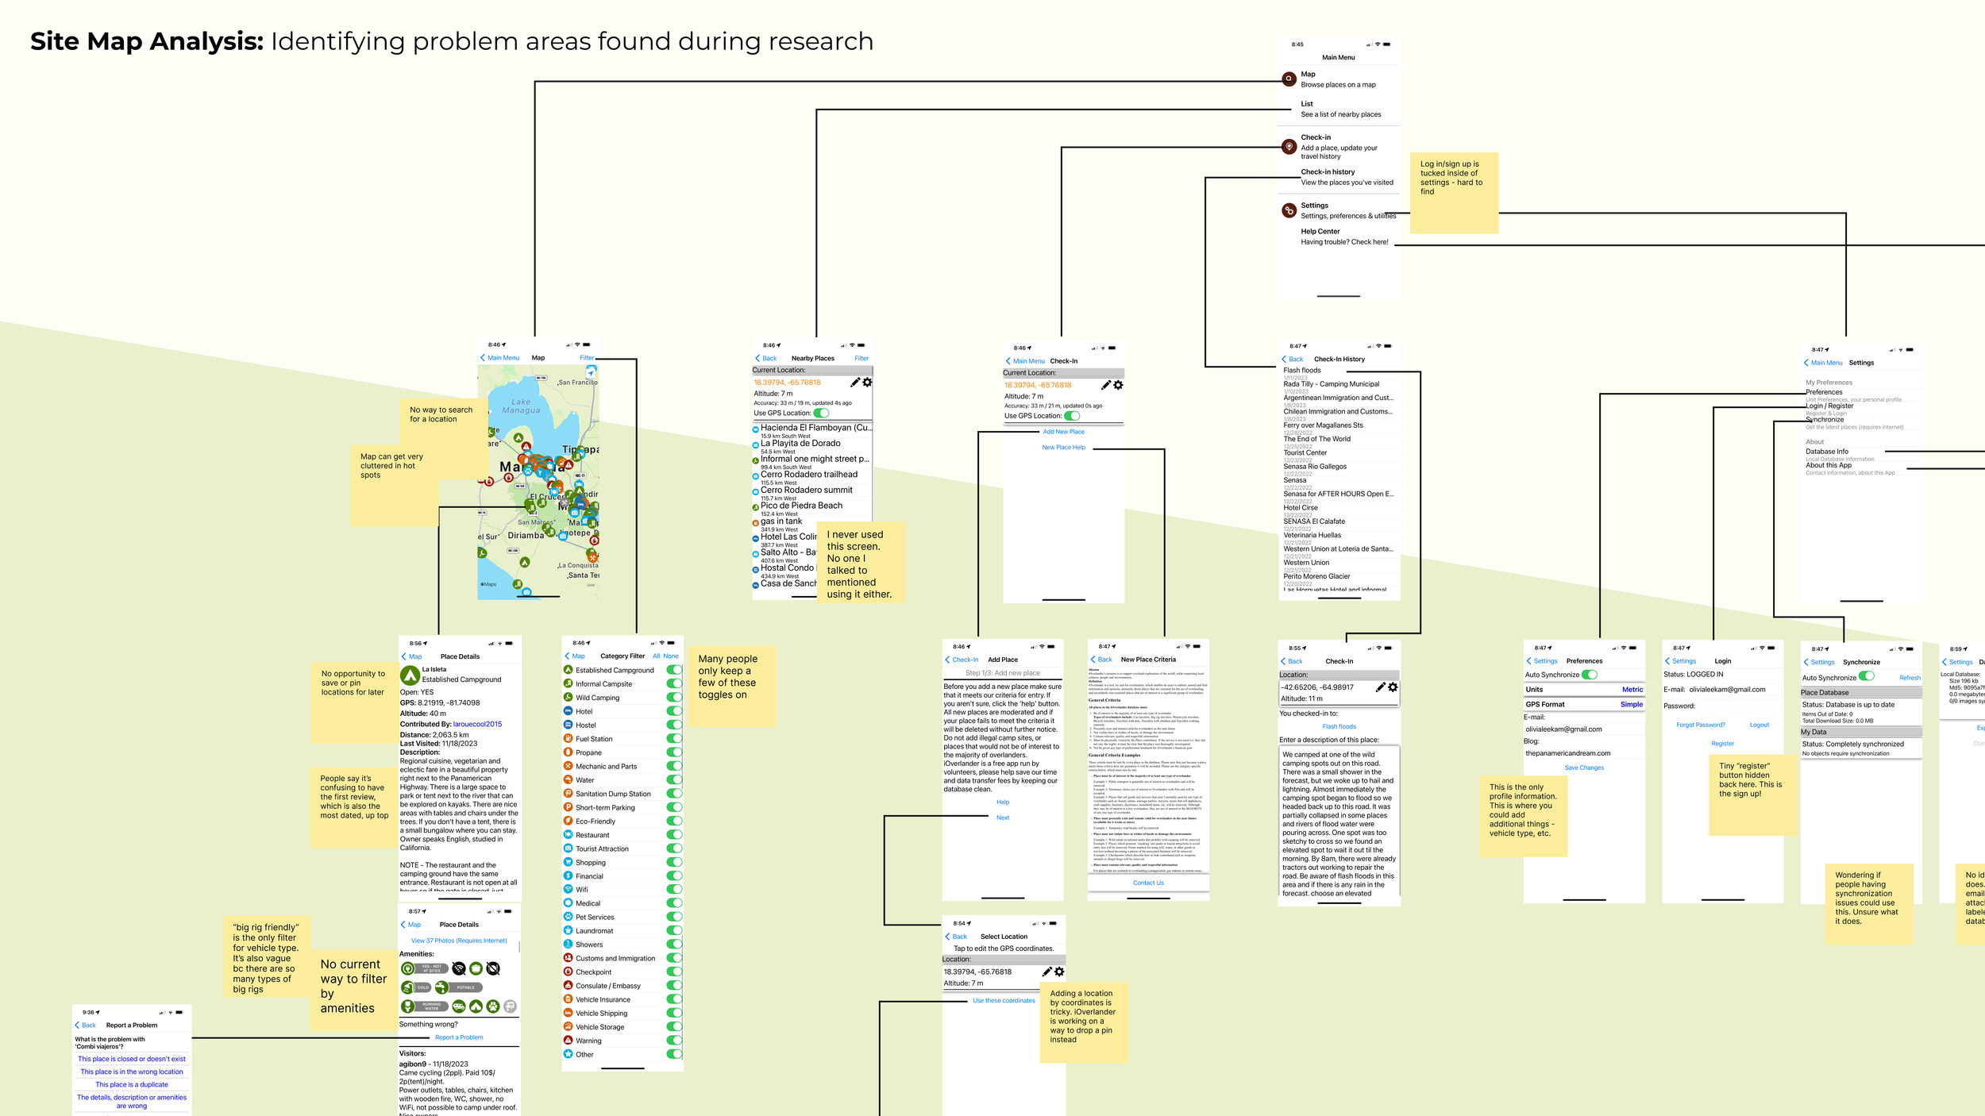
Task: Open Help Center from the Main Menu
Action: click(x=1320, y=231)
